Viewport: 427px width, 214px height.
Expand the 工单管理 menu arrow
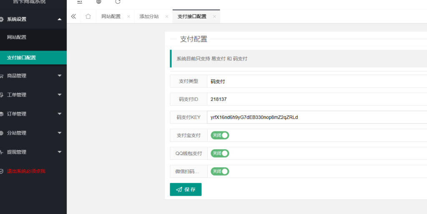tap(60, 95)
